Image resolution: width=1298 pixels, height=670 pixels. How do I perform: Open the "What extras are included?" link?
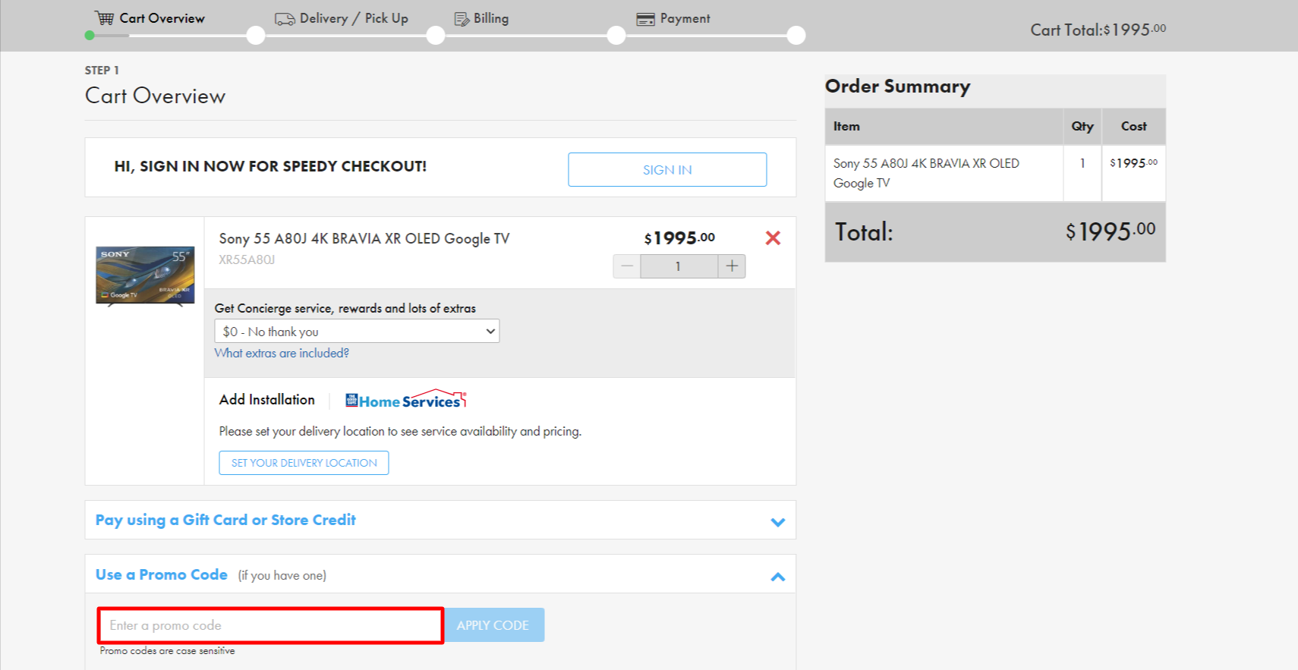tap(282, 353)
